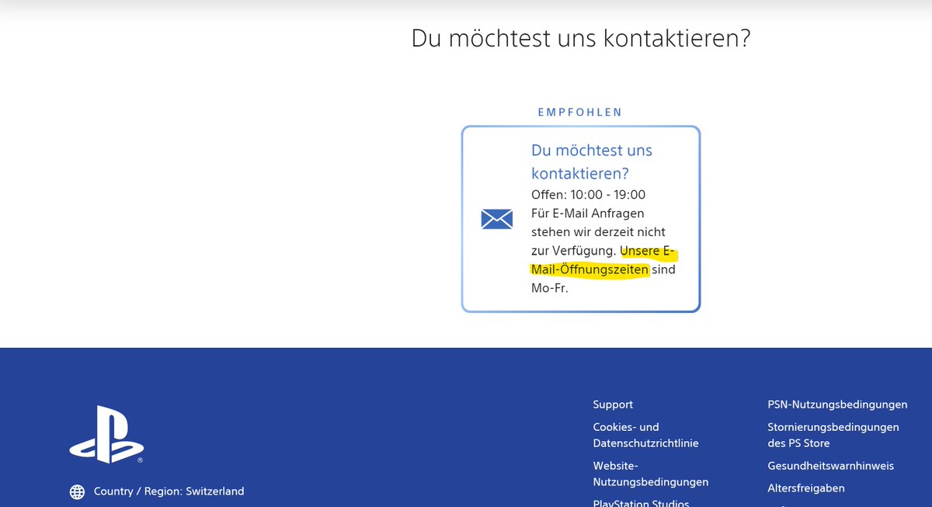Open Altersfreigaben footer link
932x507 pixels.
tap(806, 488)
